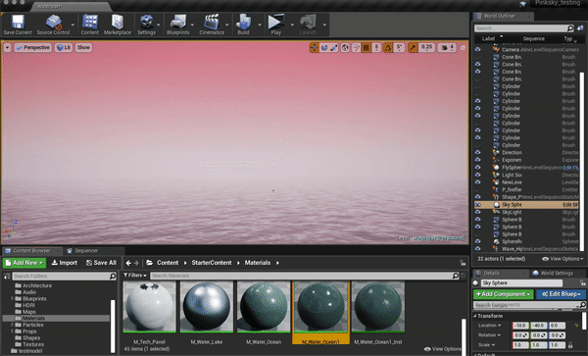Click Save All in Content Browser
Image resolution: width=588 pixels, height=356 pixels.
click(101, 263)
